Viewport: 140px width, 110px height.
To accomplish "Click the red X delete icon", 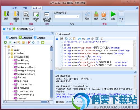I will click(29, 42).
